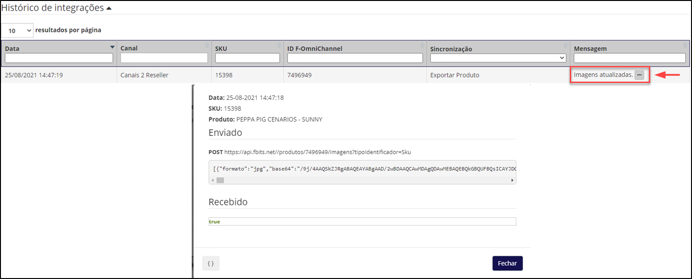Close dialog with Fechar button
Viewport: 692px width, 279px height.
(507, 263)
